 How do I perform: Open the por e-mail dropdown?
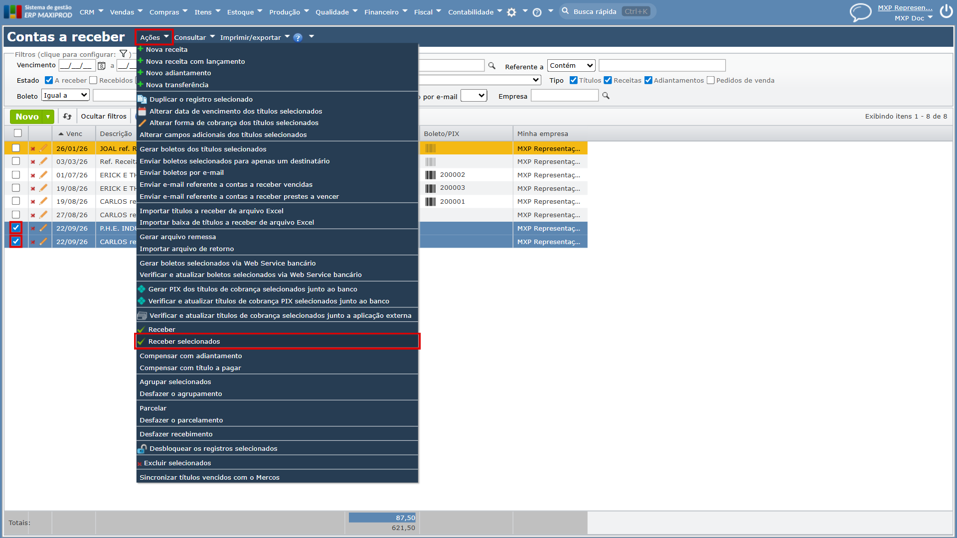point(474,95)
